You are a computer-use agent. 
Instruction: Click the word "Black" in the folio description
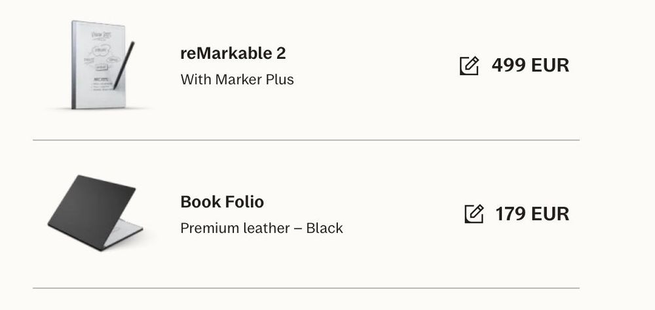(x=325, y=228)
